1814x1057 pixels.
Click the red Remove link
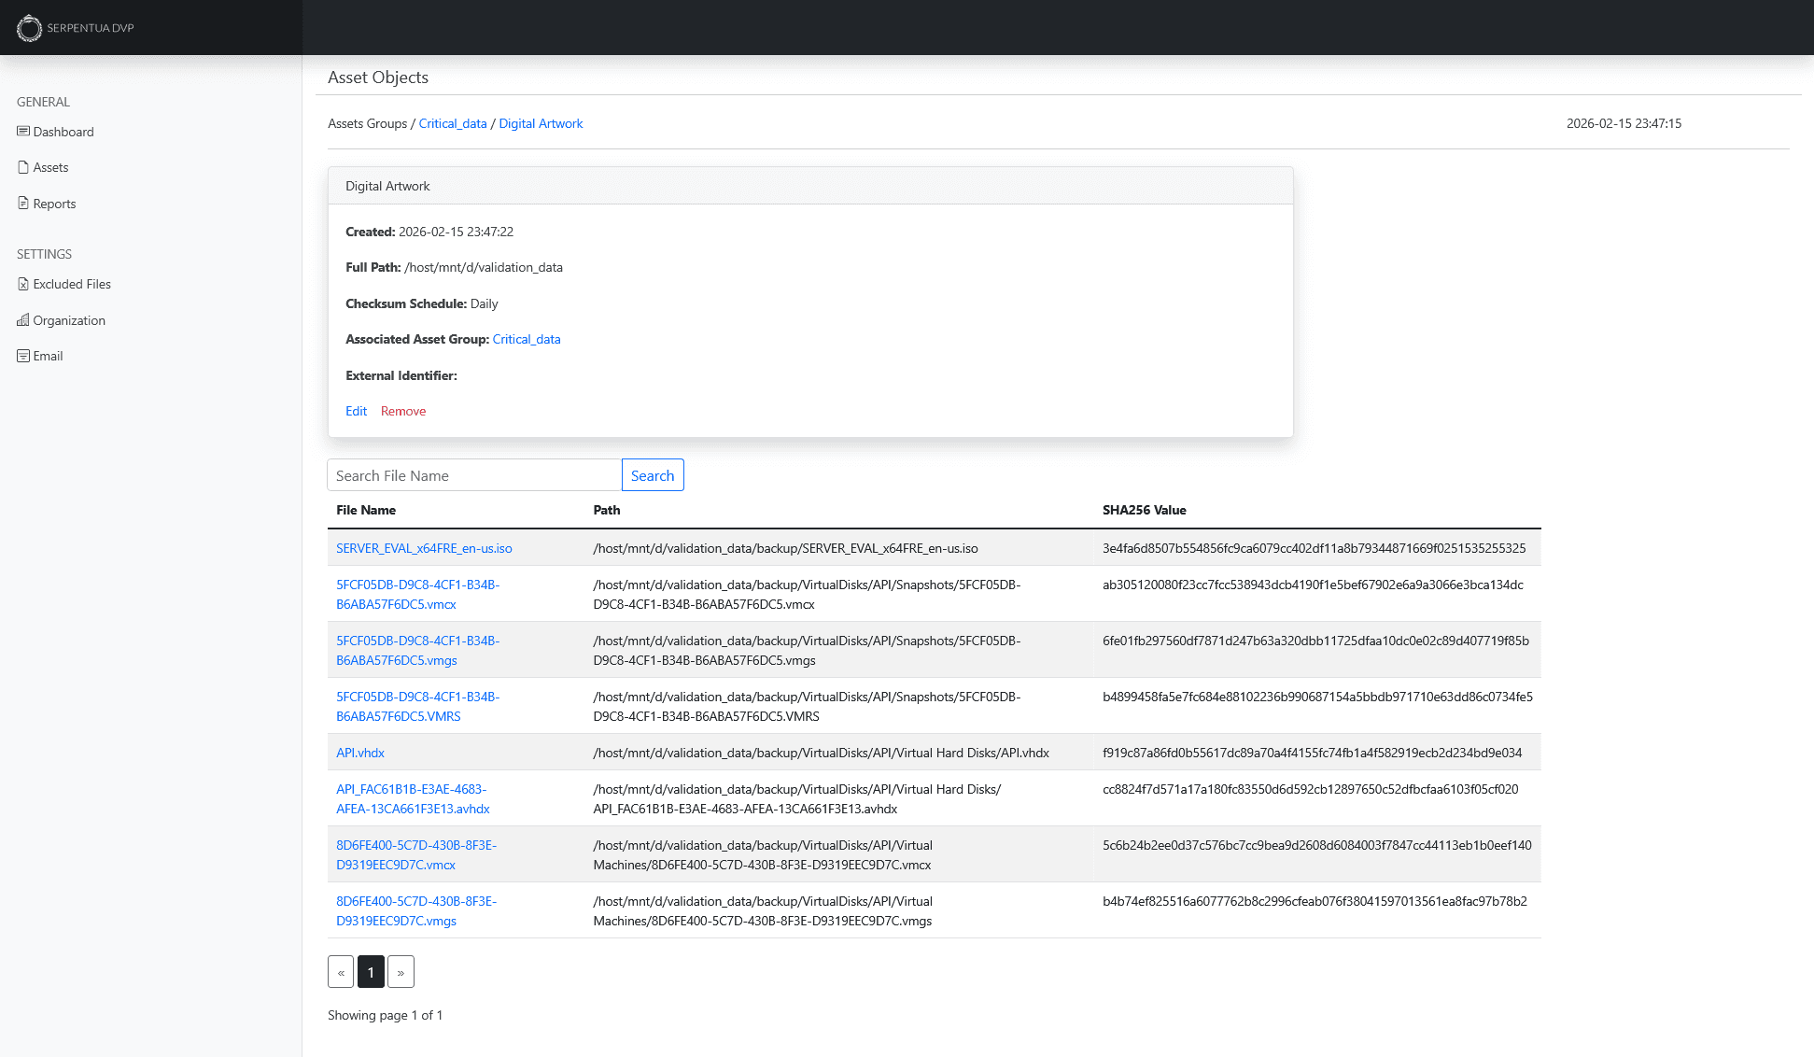[x=403, y=411]
